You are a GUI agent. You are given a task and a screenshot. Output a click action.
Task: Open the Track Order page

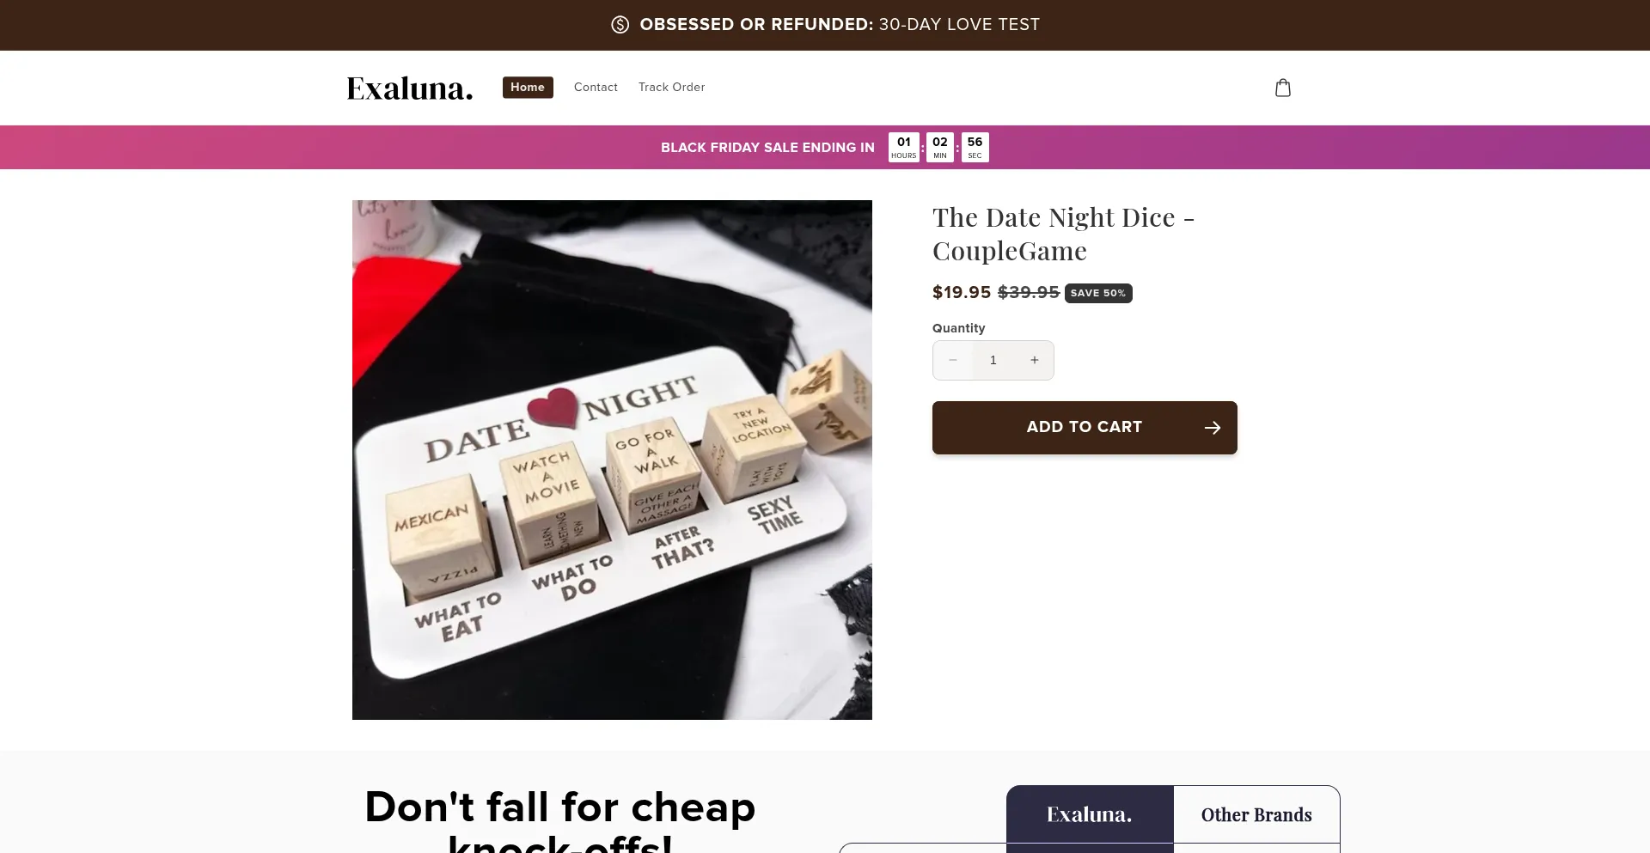pos(671,88)
